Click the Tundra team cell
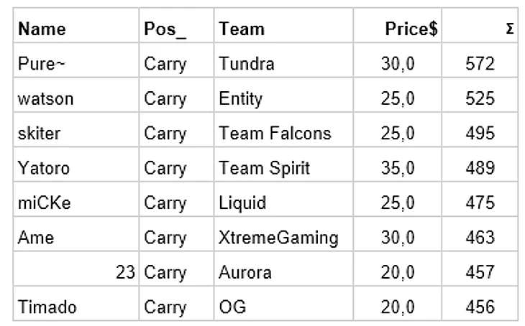The image size is (525, 326). 283,60
